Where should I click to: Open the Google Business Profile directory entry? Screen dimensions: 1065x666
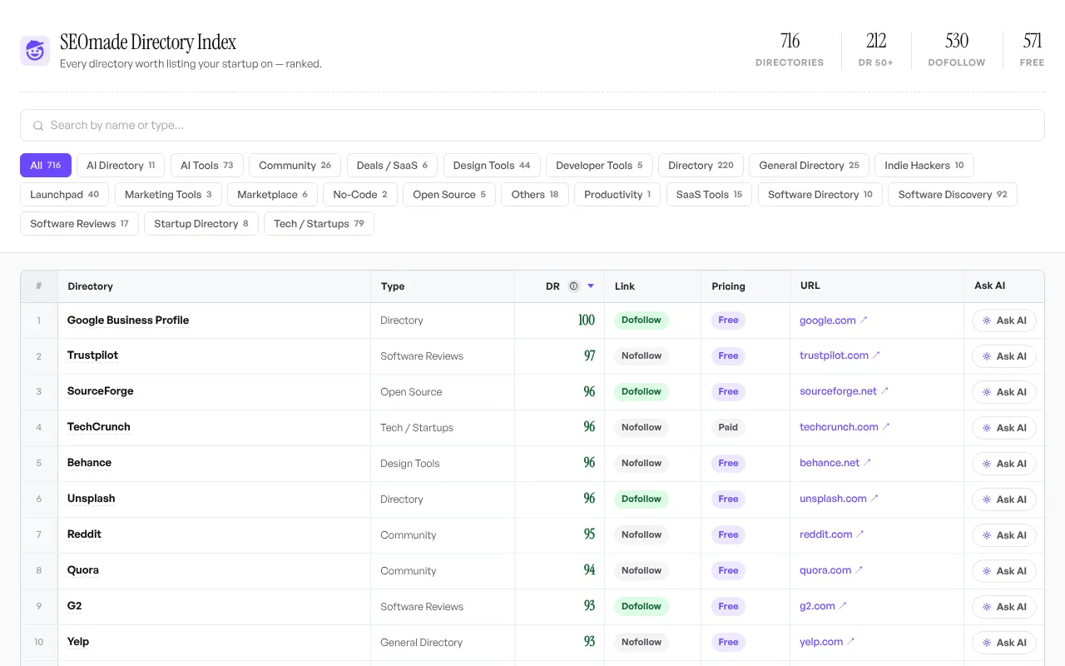click(x=128, y=321)
